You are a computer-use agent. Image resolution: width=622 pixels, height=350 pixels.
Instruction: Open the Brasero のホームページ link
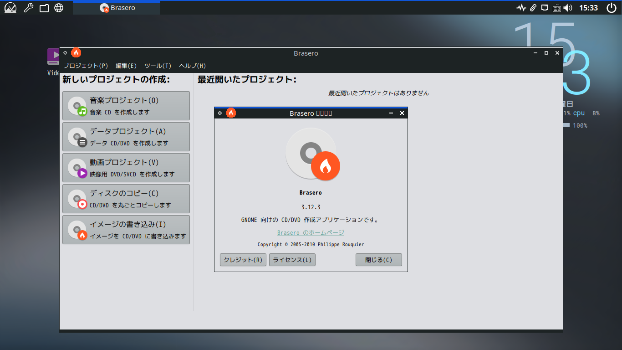(311, 232)
